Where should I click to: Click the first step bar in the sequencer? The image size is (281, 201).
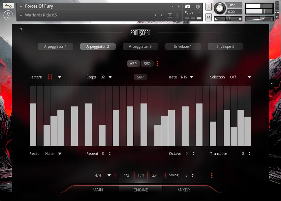[x=33, y=125]
